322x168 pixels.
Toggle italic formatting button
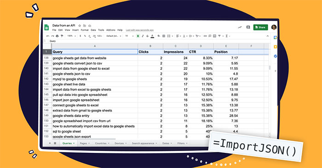(x=143, y=36)
